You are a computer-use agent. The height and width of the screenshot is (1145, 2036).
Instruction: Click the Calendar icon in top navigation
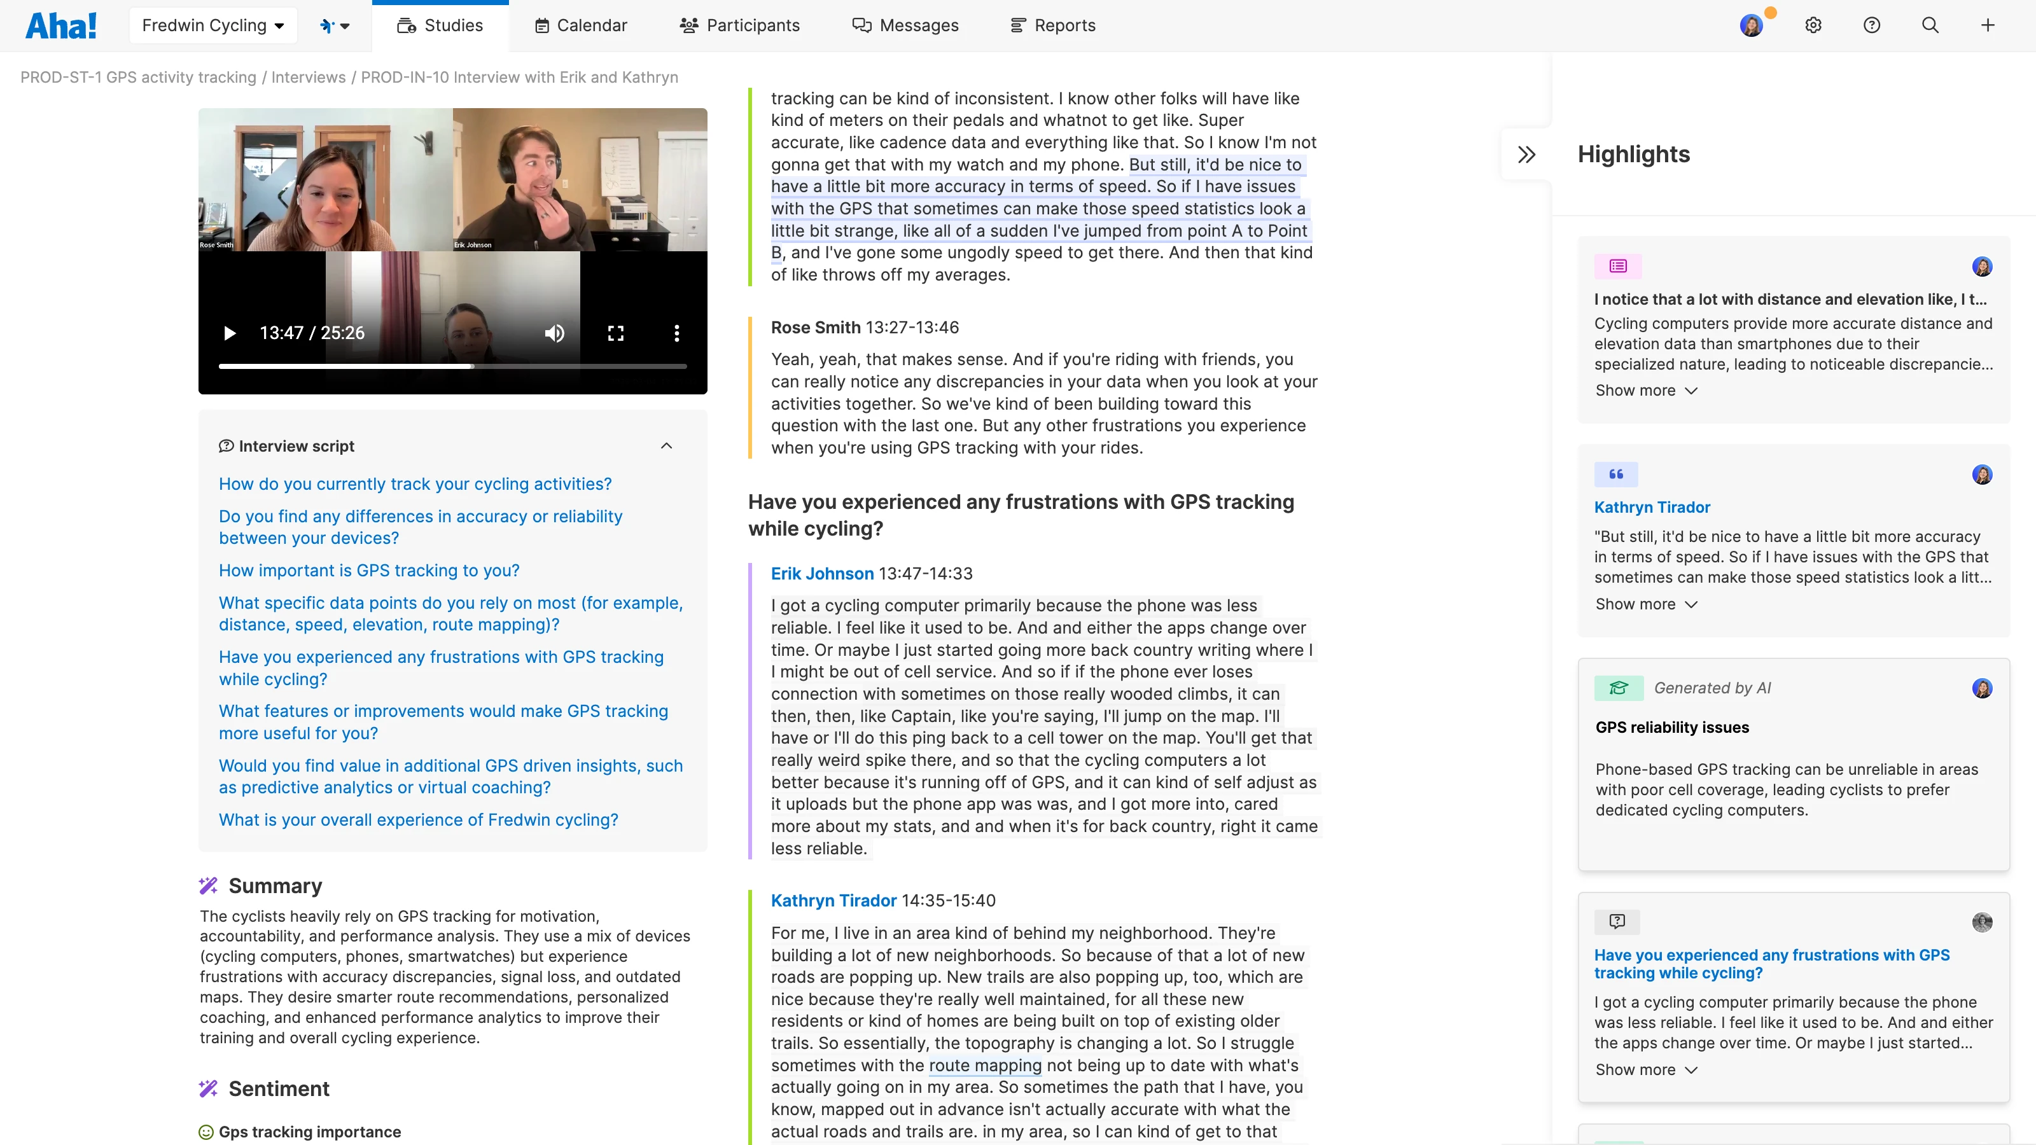pyautogui.click(x=542, y=25)
